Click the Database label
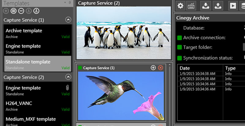 (x=194, y=28)
